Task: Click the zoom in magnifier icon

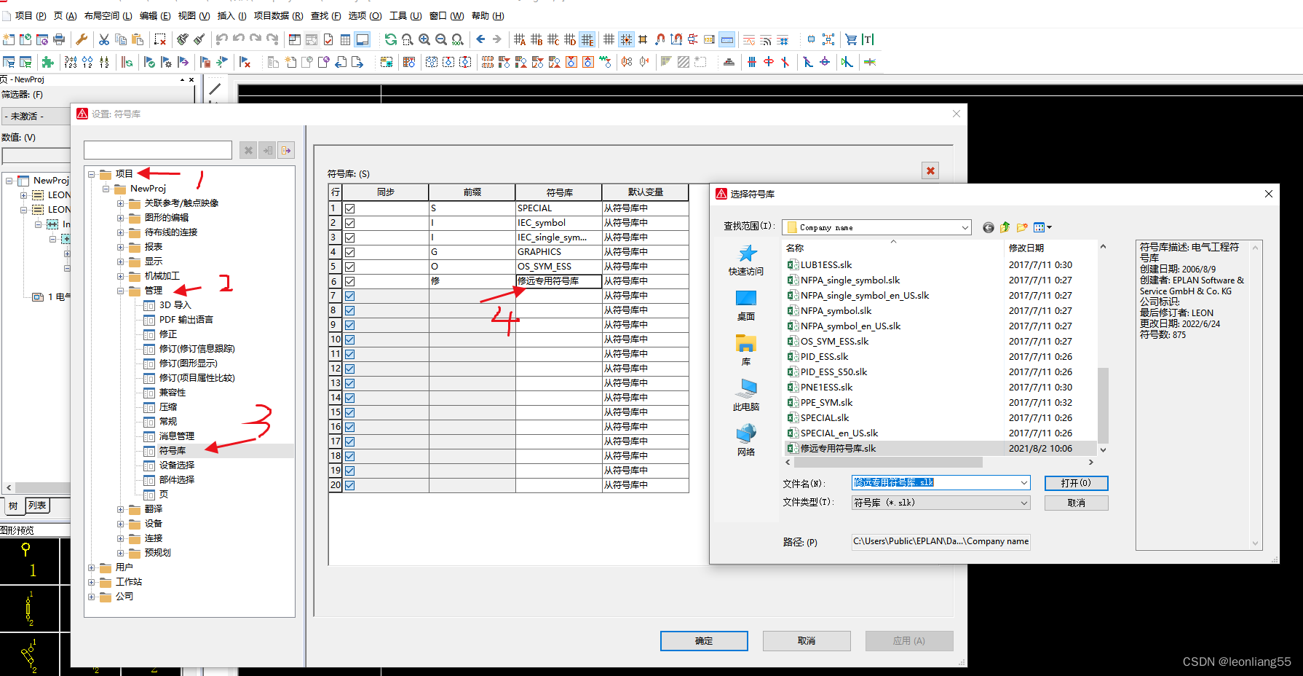Action: (x=424, y=39)
